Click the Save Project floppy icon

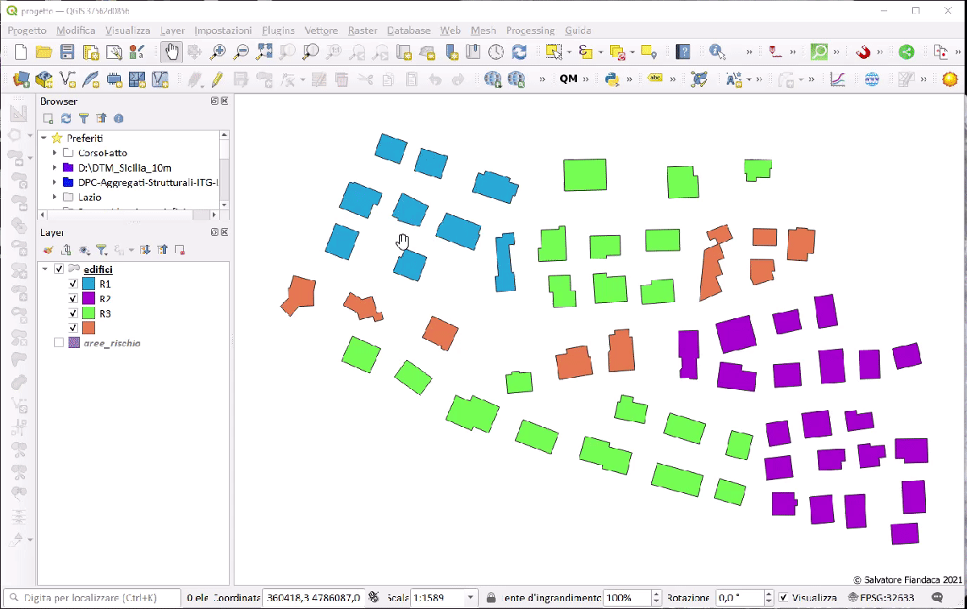coord(68,52)
